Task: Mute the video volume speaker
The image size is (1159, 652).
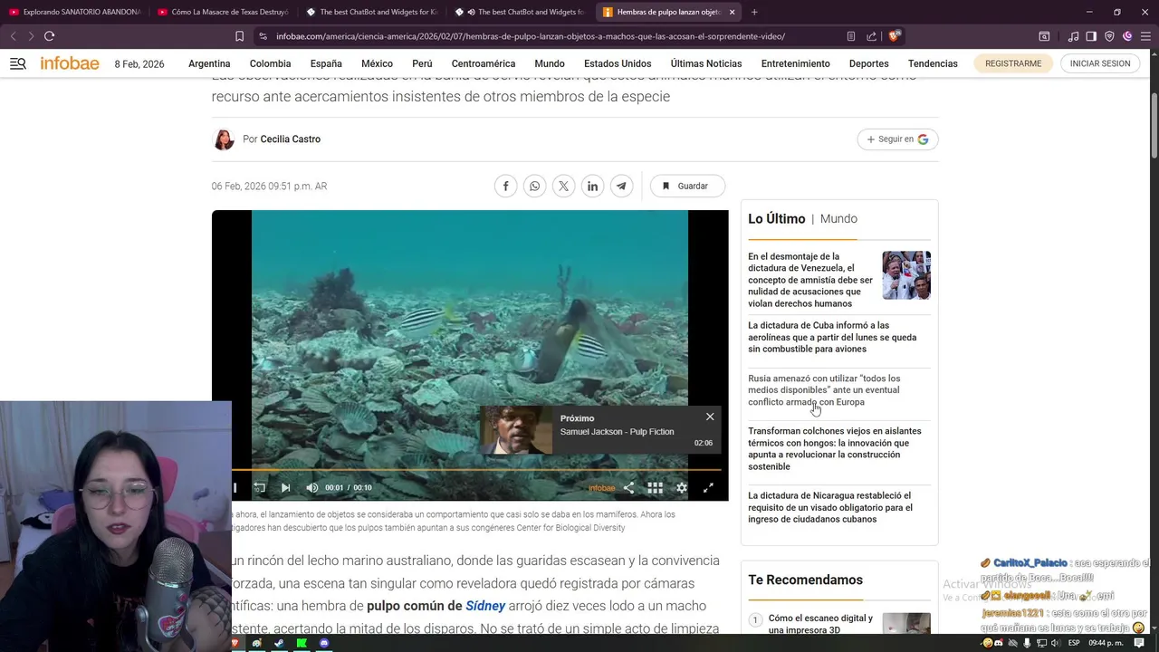Action: pyautogui.click(x=312, y=487)
